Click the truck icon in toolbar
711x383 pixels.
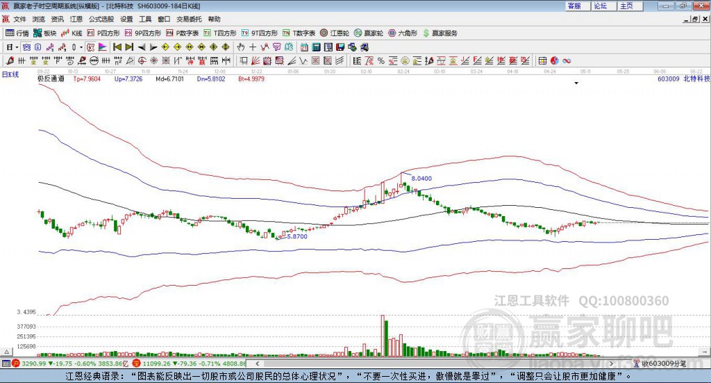pos(364,47)
